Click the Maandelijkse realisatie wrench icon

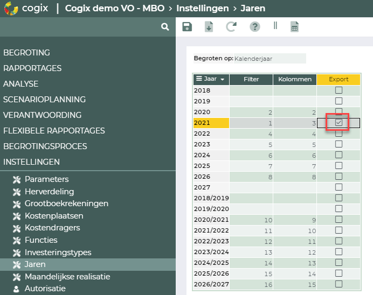tap(17, 277)
